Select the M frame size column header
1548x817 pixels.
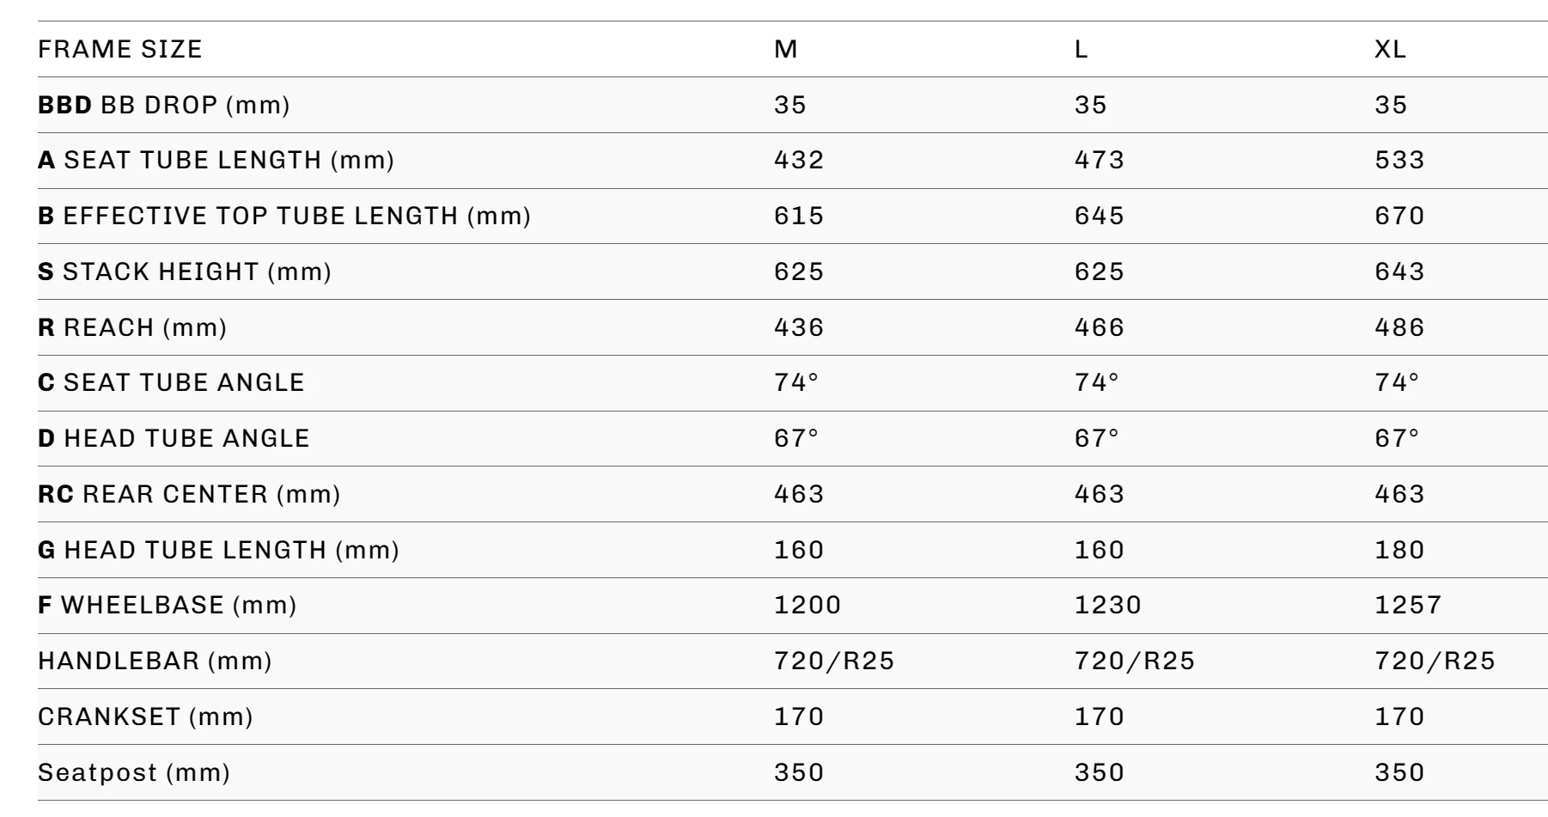point(786,49)
